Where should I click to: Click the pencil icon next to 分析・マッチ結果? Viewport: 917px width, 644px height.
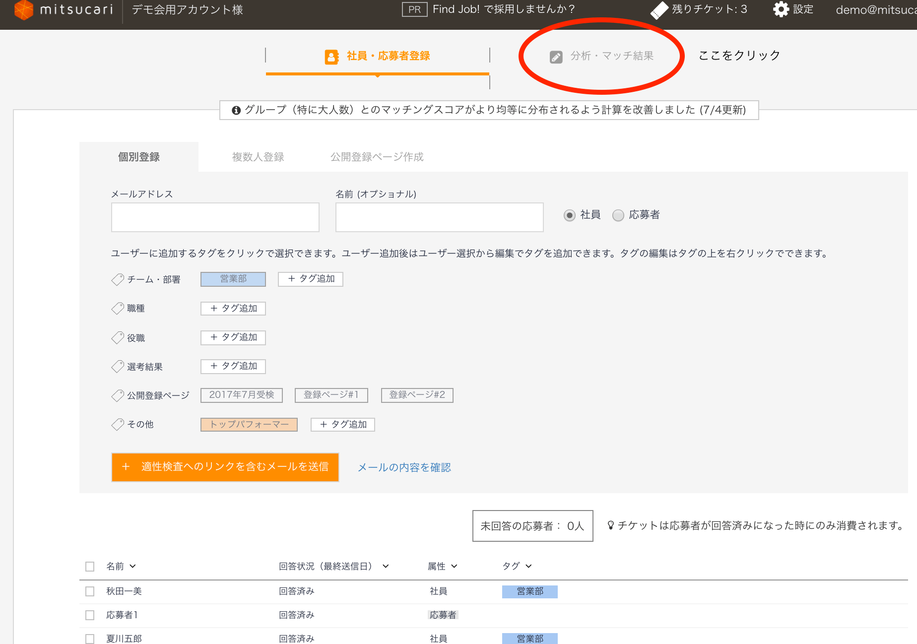click(x=556, y=56)
